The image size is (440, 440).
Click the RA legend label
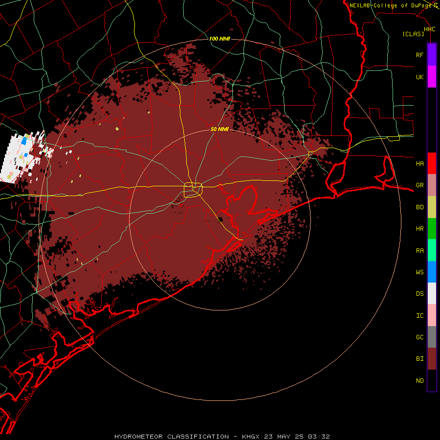pos(419,251)
